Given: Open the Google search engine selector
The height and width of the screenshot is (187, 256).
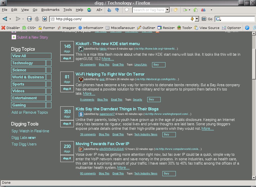Looking at the screenshot, I should tap(218, 19).
